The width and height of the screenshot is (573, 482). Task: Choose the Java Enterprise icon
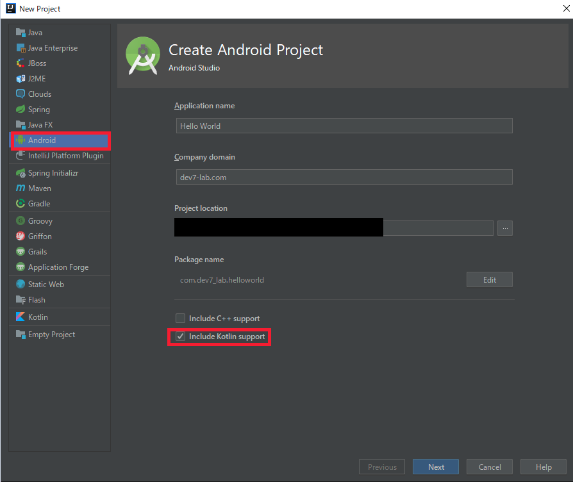tap(21, 48)
